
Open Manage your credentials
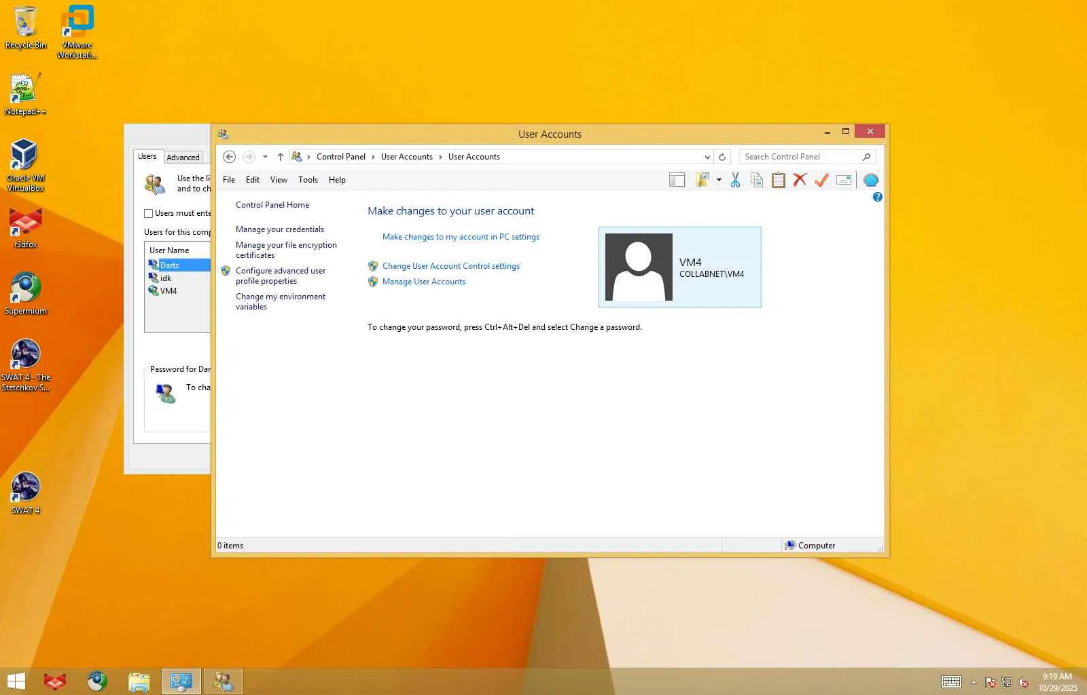[280, 229]
